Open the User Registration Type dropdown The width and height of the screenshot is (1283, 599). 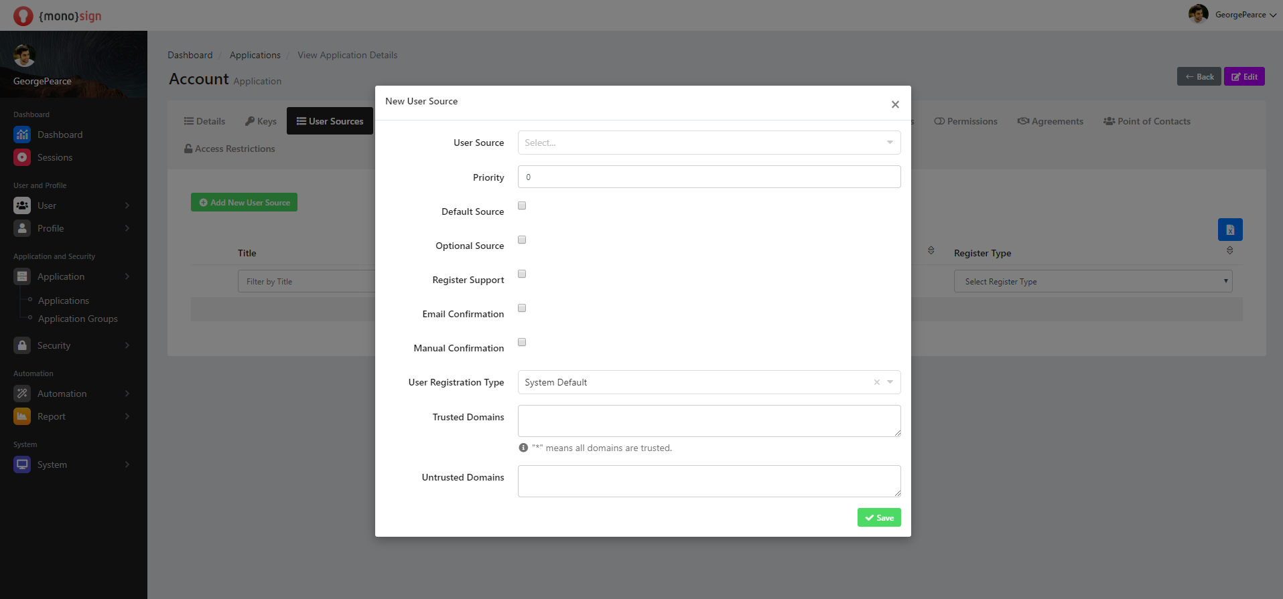coord(709,382)
